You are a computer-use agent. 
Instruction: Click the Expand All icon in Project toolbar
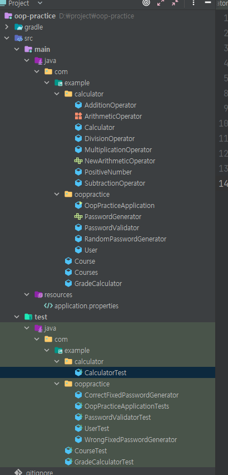tap(161, 3)
